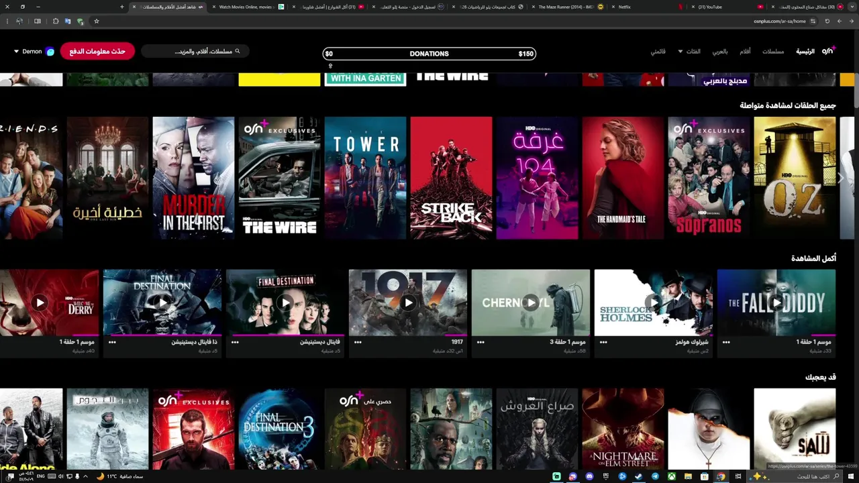Viewport: 859px width, 483px height.
Task: Click the قد يعجبك section heading
Action: point(821,377)
